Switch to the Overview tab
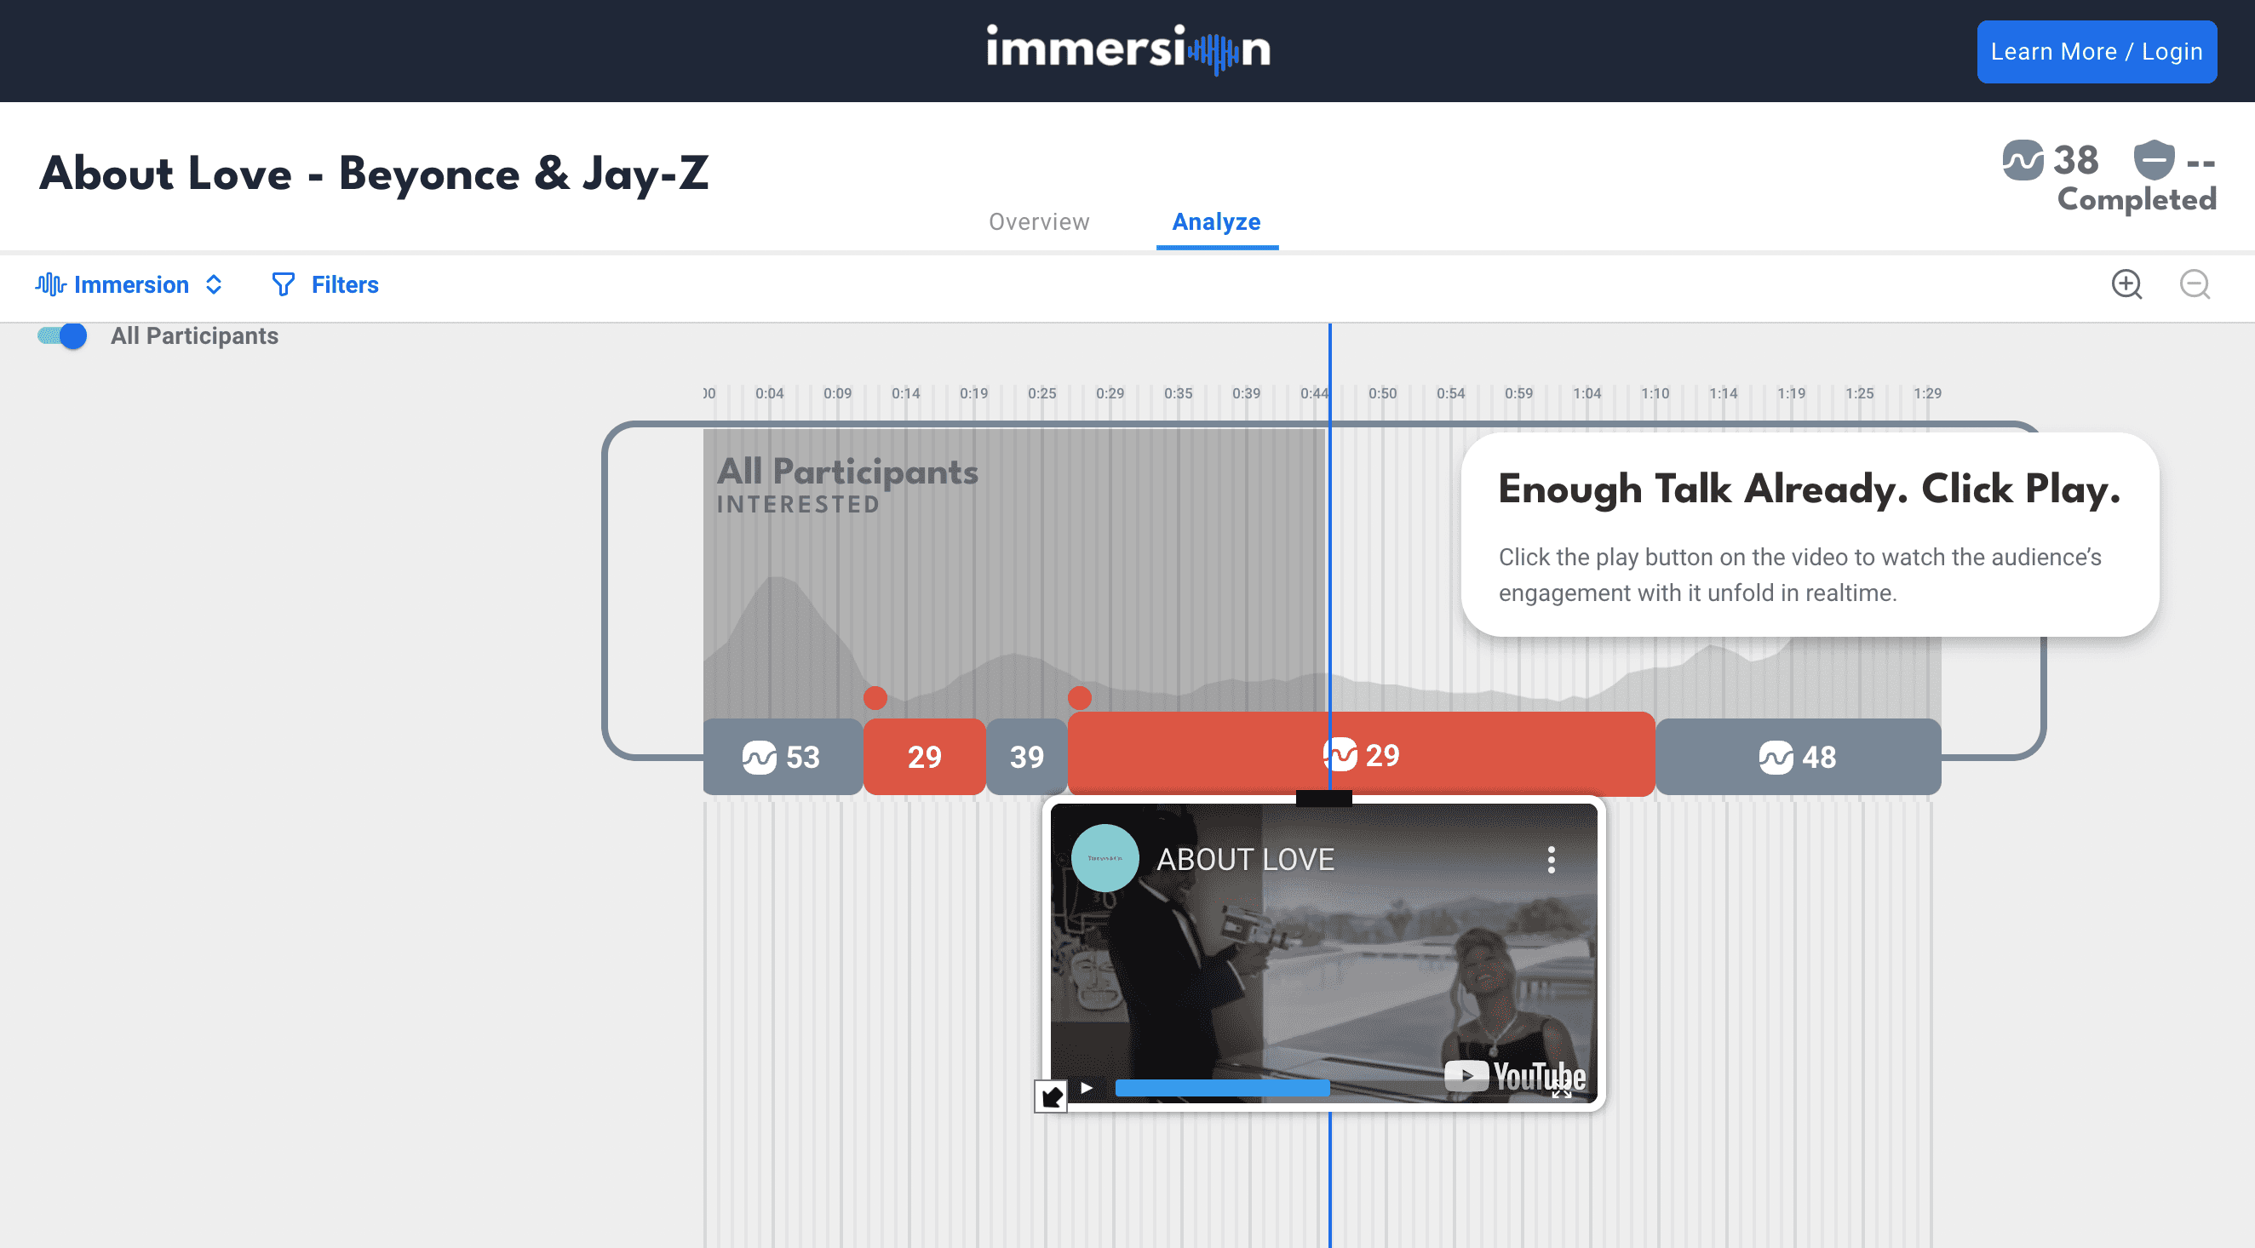This screenshot has height=1248, width=2255. coord(1038,221)
